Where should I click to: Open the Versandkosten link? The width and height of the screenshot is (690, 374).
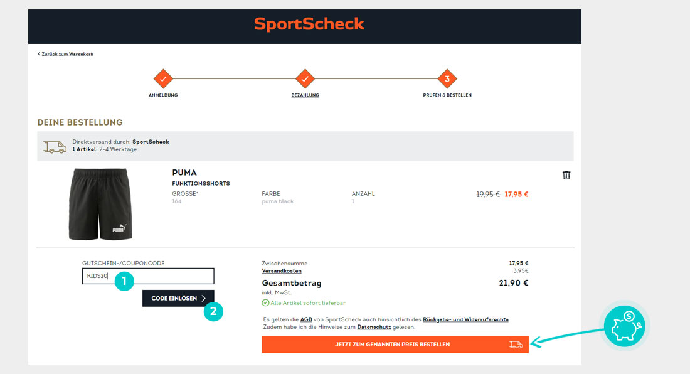(281, 271)
